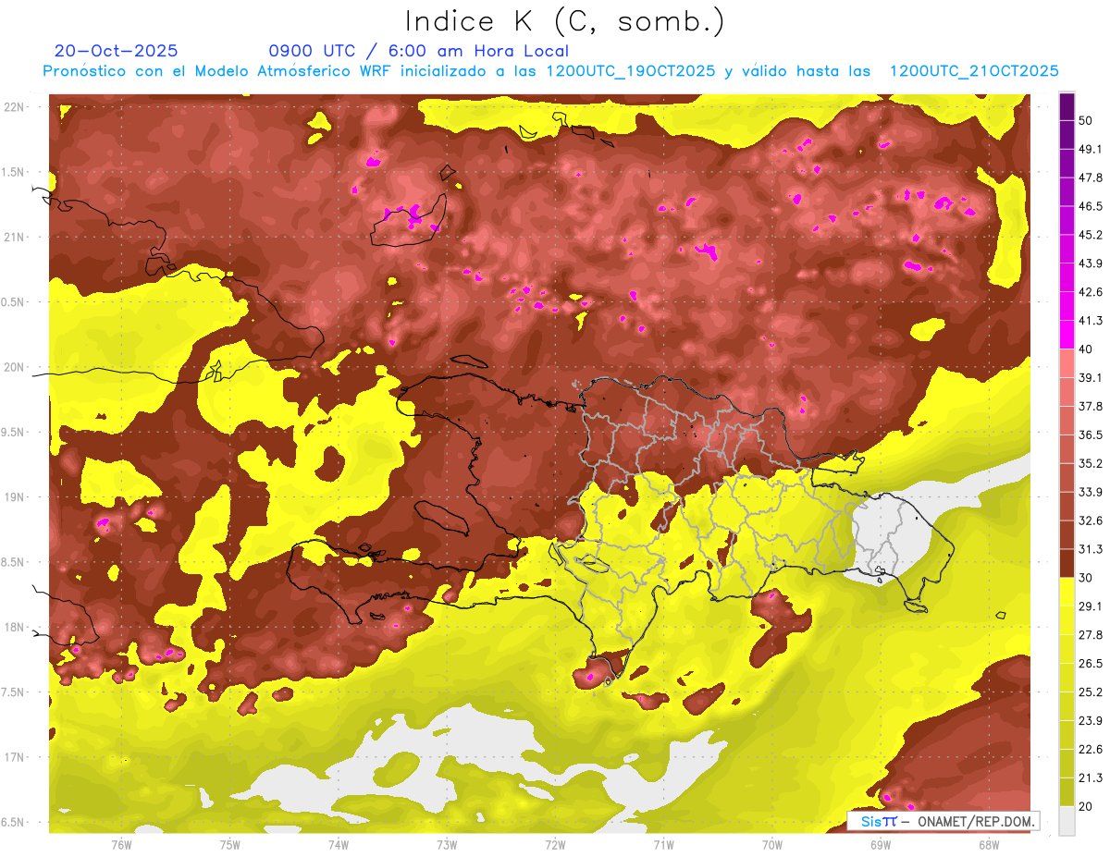Click the '20-Oct-2025' date label
The image size is (1110, 857).
(x=117, y=51)
